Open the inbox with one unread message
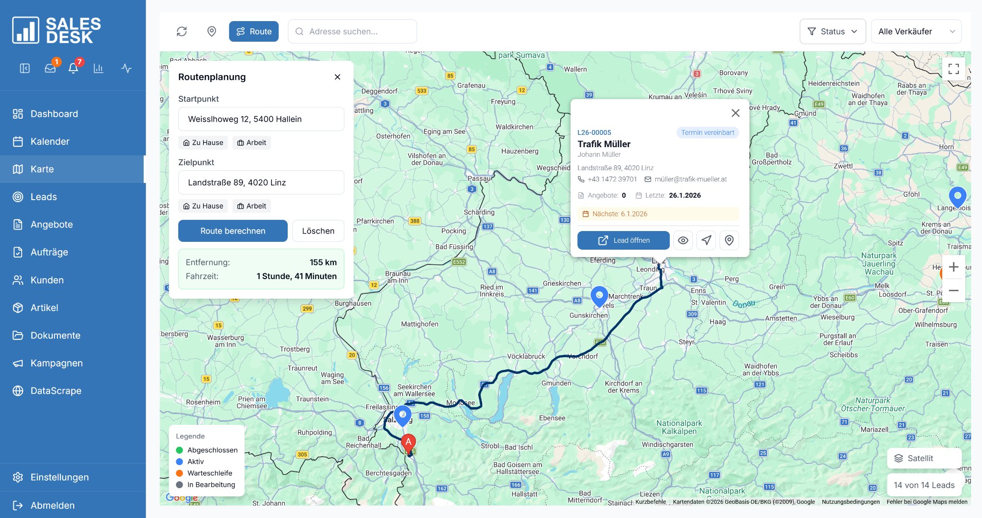This screenshot has height=518, width=982. 51,69
